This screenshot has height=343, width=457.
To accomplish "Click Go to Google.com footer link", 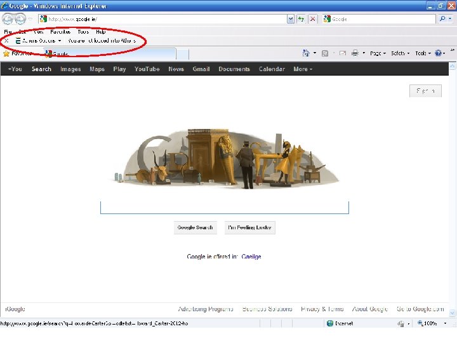I will (x=420, y=309).
